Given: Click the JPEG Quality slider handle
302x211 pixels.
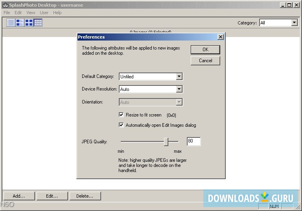Looking at the screenshot, I should pyautogui.click(x=166, y=142).
